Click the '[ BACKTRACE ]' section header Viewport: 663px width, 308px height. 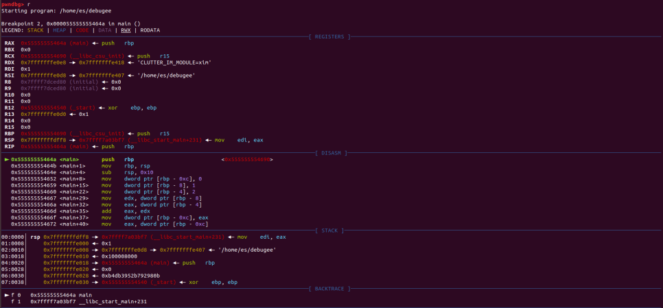[x=329, y=289]
